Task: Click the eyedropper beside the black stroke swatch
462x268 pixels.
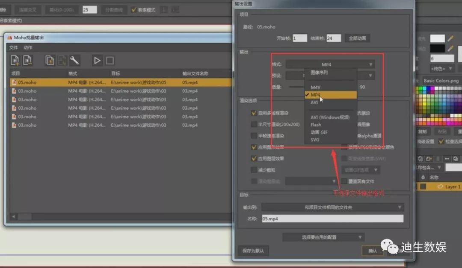Action: tap(450, 48)
